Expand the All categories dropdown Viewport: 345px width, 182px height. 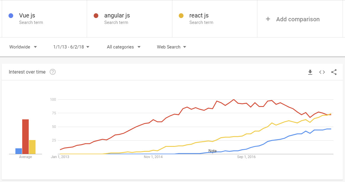click(124, 47)
